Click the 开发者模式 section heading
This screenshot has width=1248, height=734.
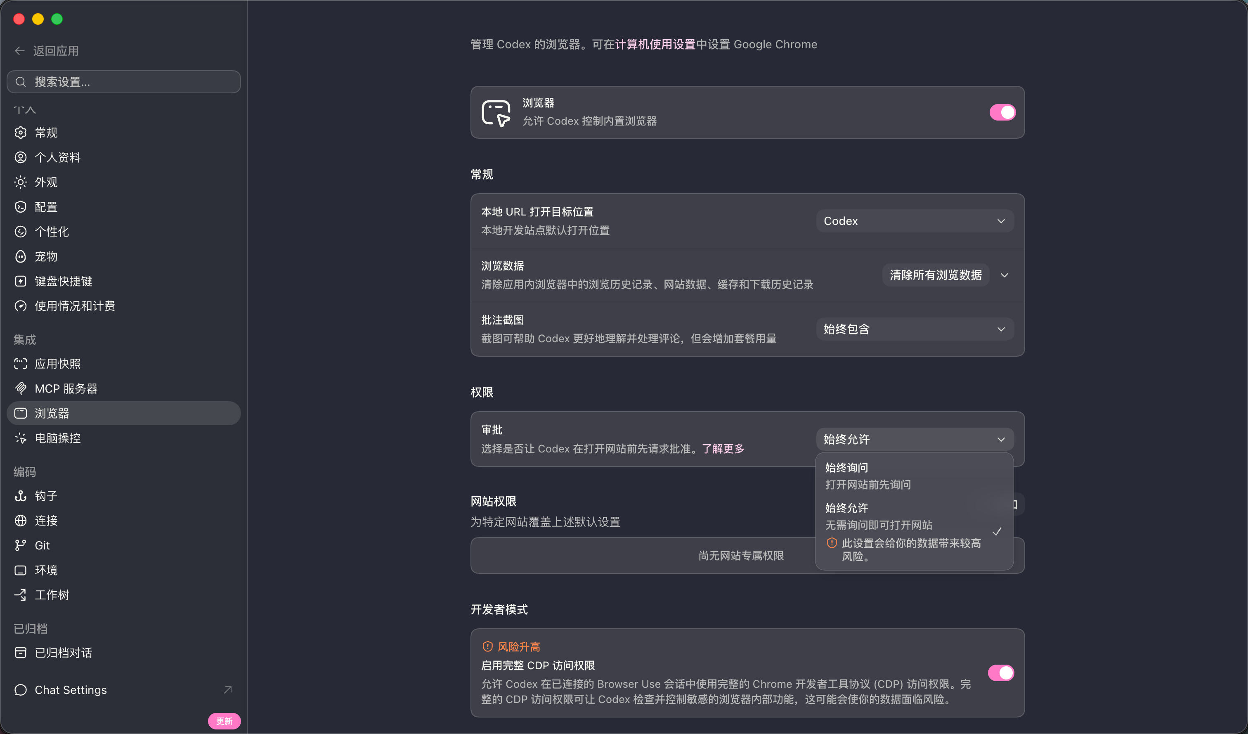coord(499,609)
